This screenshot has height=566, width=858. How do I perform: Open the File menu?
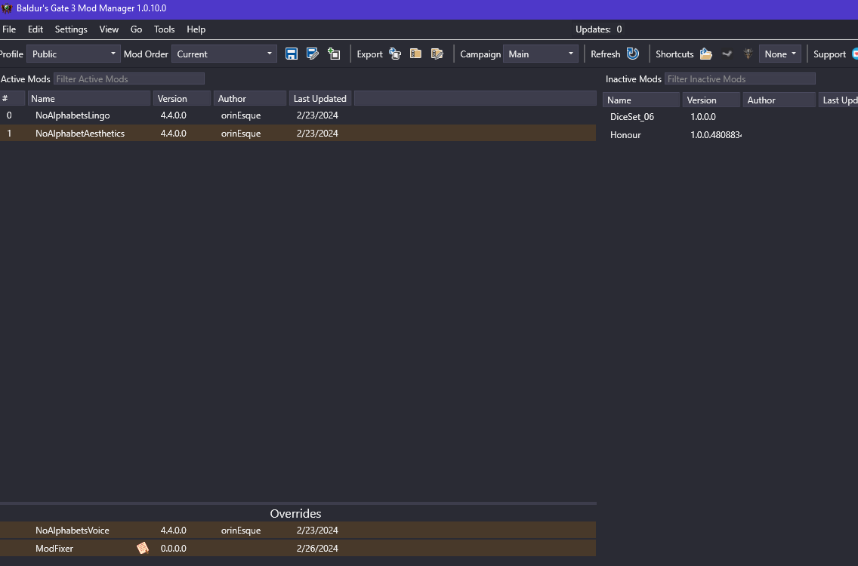9,29
